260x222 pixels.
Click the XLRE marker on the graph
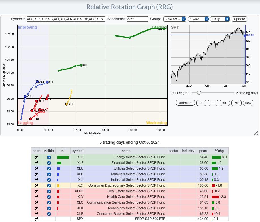click(31, 119)
